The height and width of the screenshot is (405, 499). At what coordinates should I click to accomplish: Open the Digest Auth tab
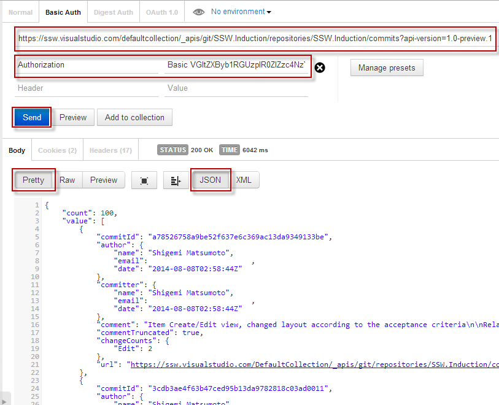pyautogui.click(x=114, y=12)
